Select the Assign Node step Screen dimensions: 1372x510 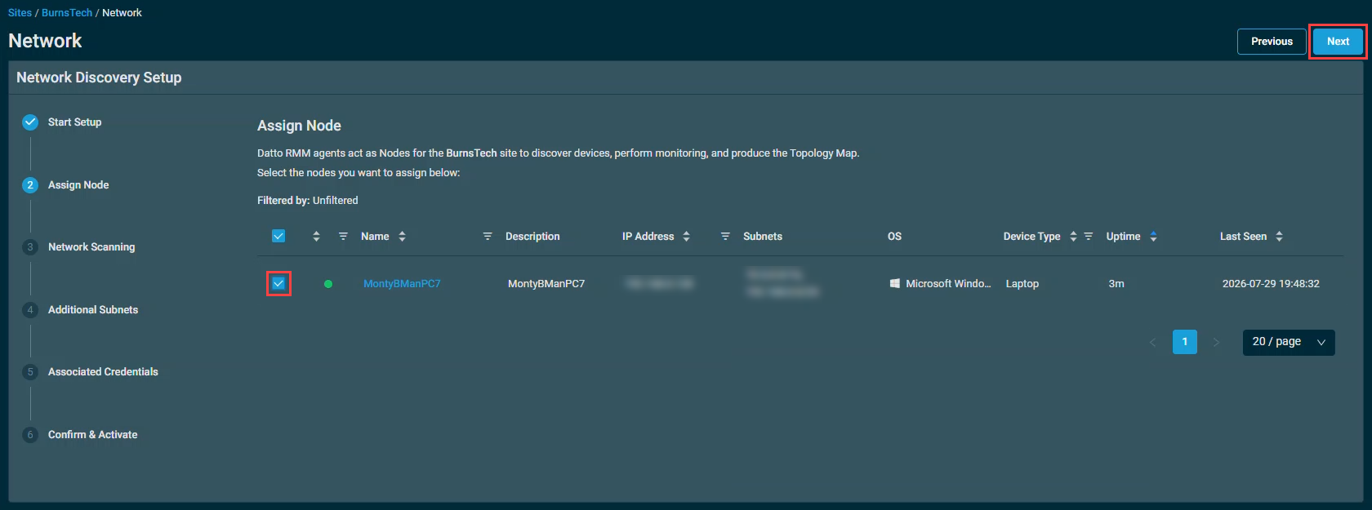(x=78, y=185)
